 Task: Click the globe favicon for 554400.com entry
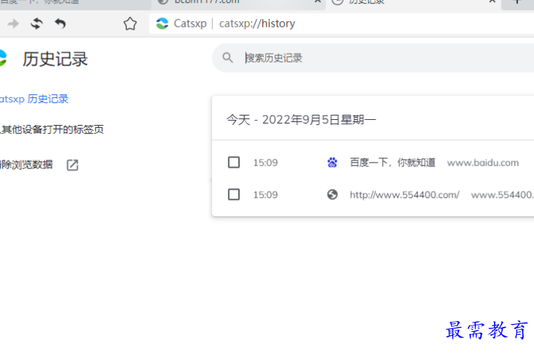(333, 195)
